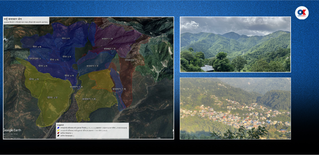
Task: Click the 1 km scale bar on the map
Action: pos(159,137)
